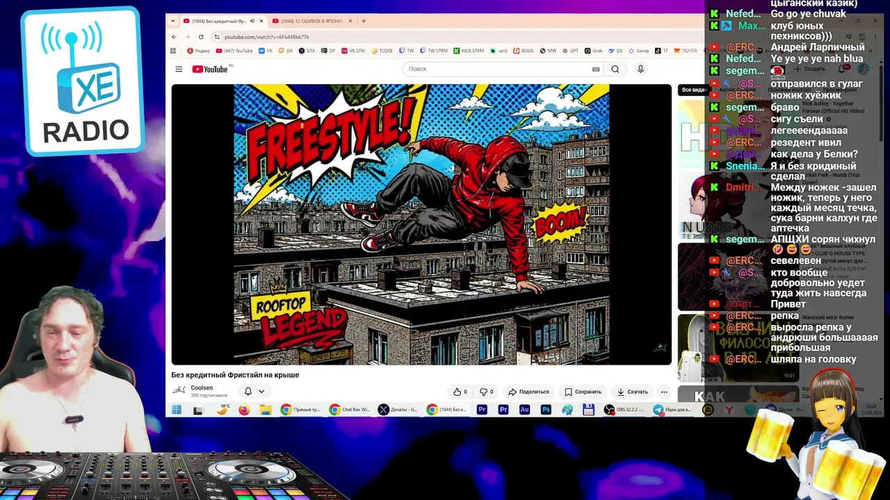Open the TCORE bookmark
This screenshot has height=500, width=890.
pos(382,51)
